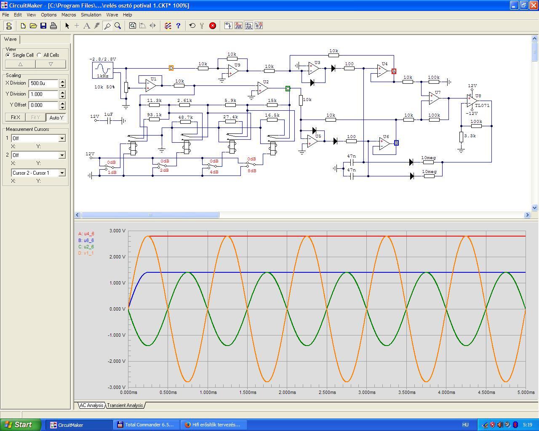Click the Print toolbar icon

click(x=53, y=26)
